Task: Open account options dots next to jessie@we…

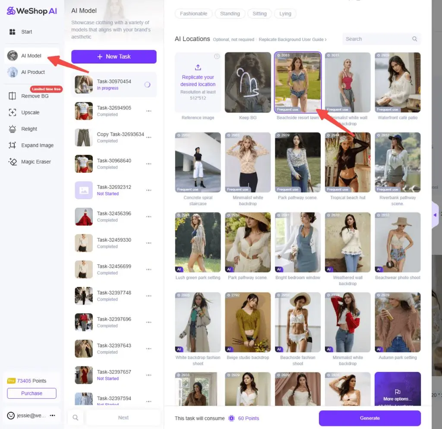Action: pyautogui.click(x=52, y=416)
